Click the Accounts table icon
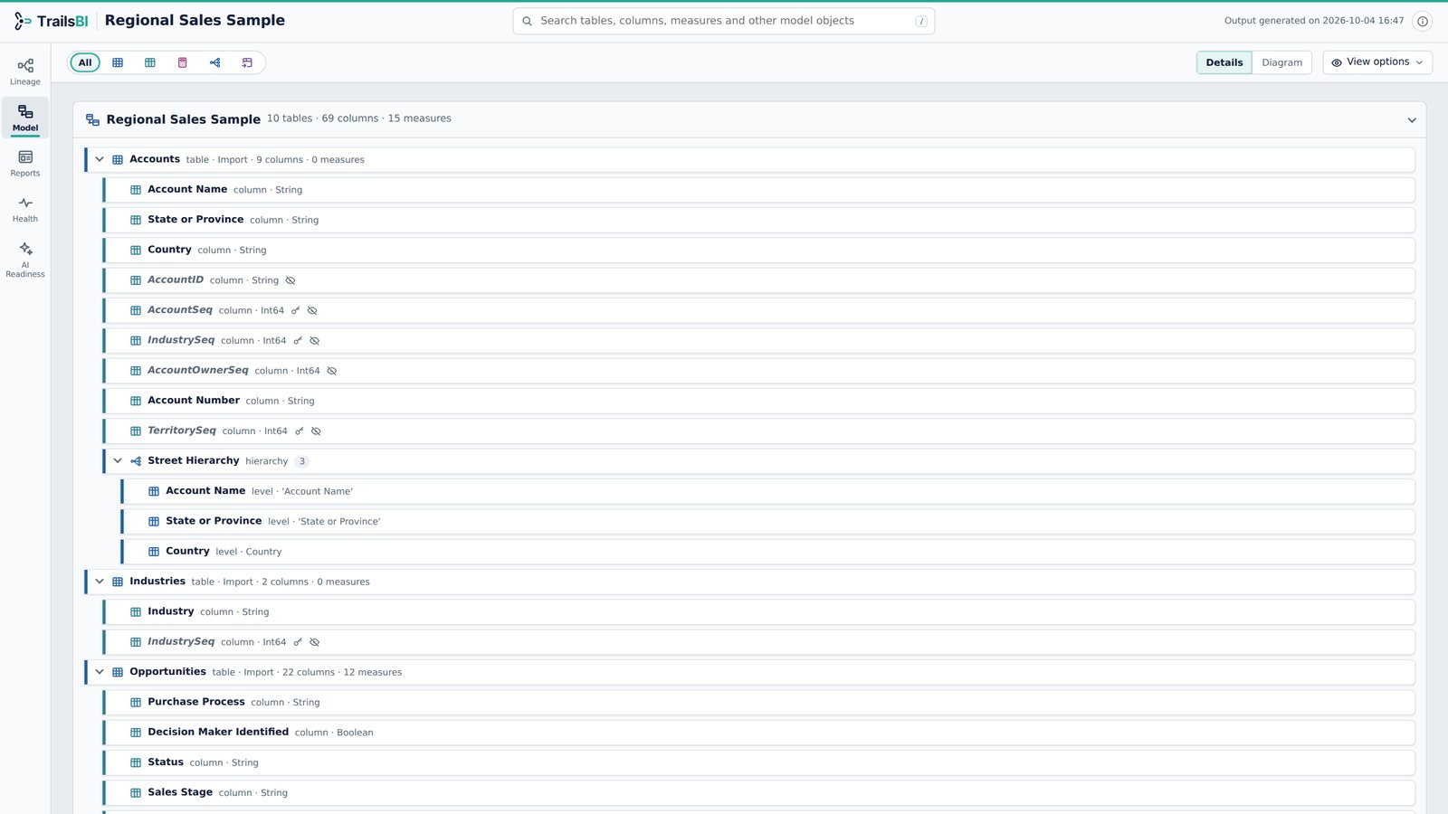The image size is (1448, 814). click(118, 160)
